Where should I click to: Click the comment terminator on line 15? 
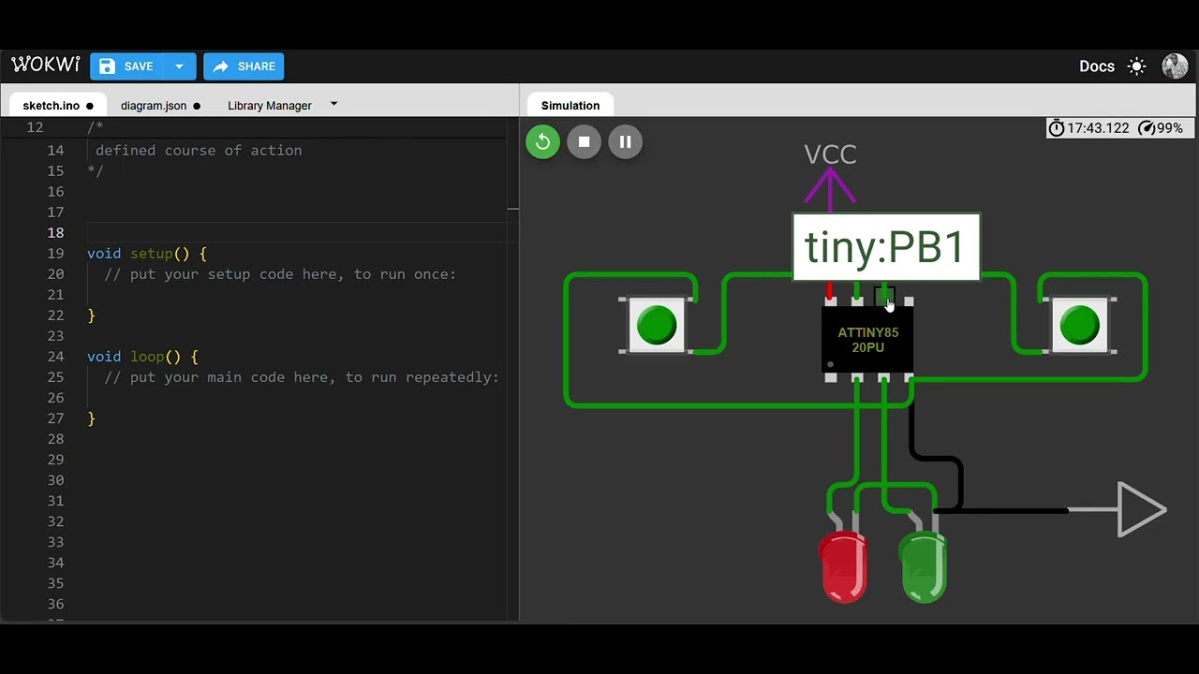pyautogui.click(x=95, y=171)
